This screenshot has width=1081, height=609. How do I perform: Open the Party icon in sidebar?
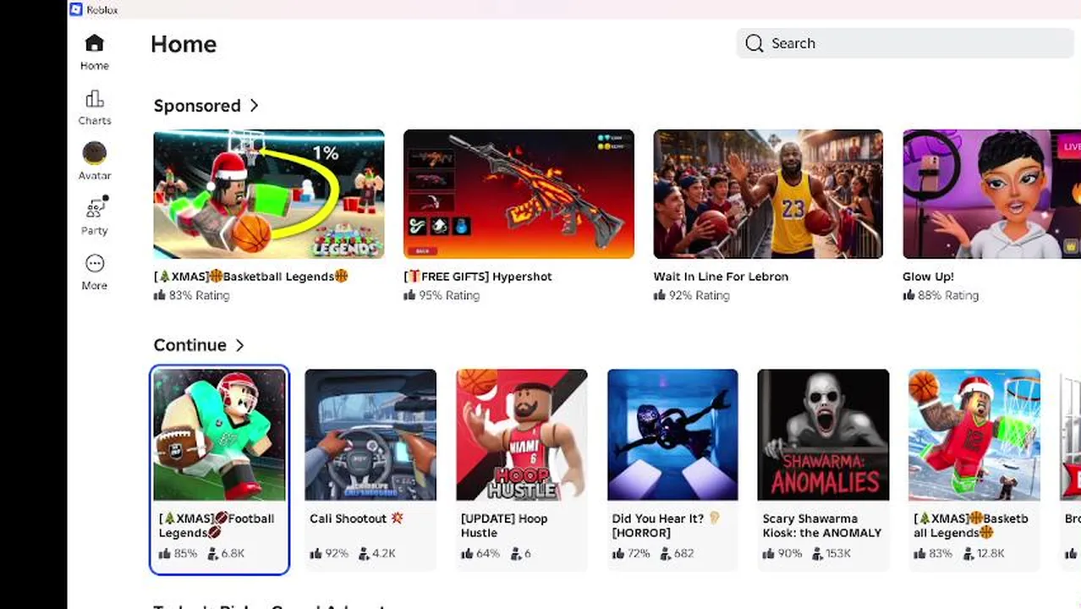pos(96,207)
